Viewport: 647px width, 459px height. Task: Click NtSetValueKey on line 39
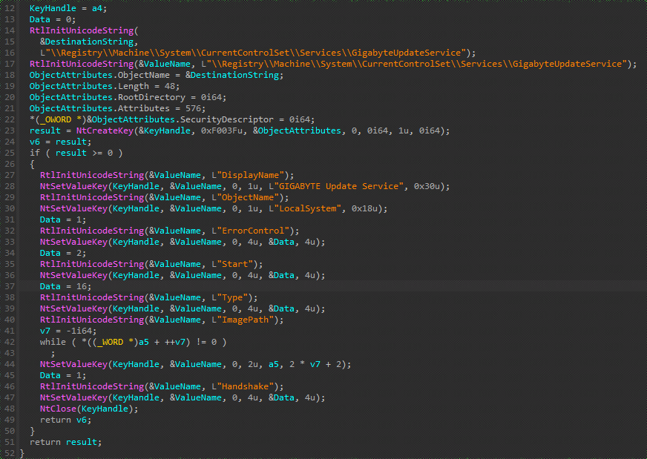74,309
